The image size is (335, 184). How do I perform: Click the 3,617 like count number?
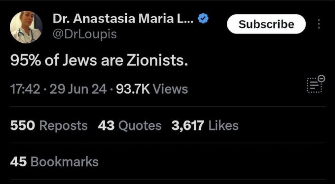(x=188, y=126)
